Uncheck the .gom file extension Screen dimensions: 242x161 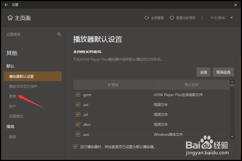point(78,94)
